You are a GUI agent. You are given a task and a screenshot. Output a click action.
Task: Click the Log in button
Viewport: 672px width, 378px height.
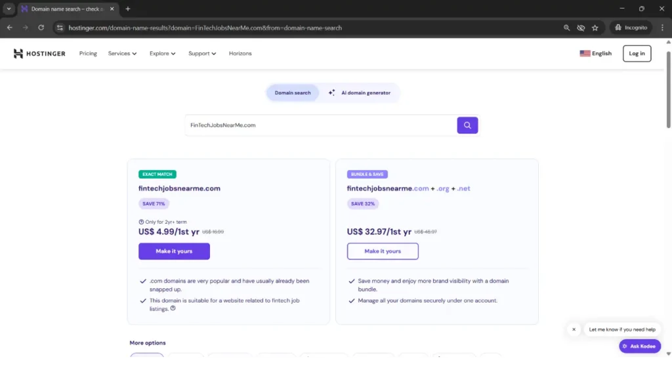tap(637, 54)
